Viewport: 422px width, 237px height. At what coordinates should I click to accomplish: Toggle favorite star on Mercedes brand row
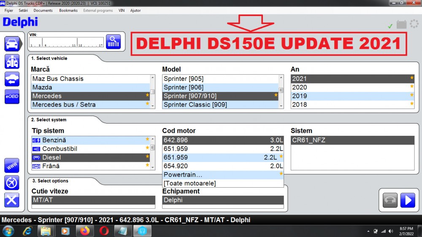coord(147,95)
